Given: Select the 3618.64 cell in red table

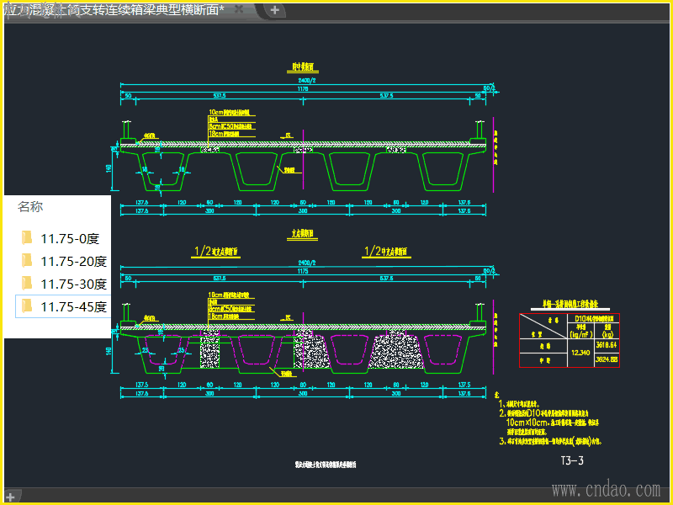Looking at the screenshot, I should tap(606, 345).
